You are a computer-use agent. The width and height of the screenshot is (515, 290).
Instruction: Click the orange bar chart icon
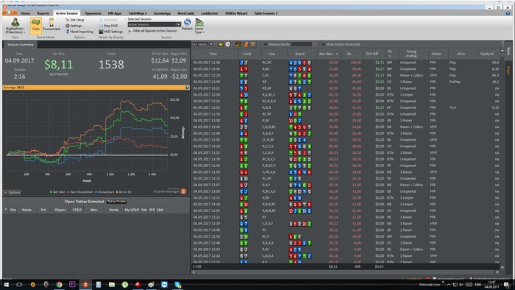click(x=245, y=44)
